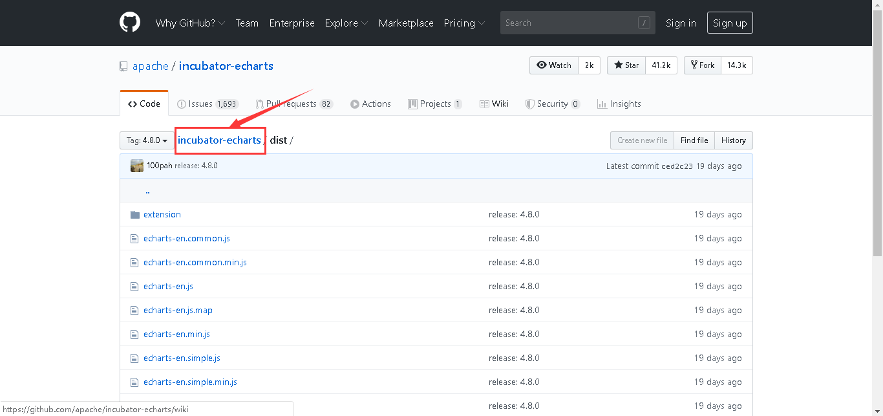Screen dimensions: 883x416
Task: Expand the Explore menu
Action: pyautogui.click(x=346, y=23)
